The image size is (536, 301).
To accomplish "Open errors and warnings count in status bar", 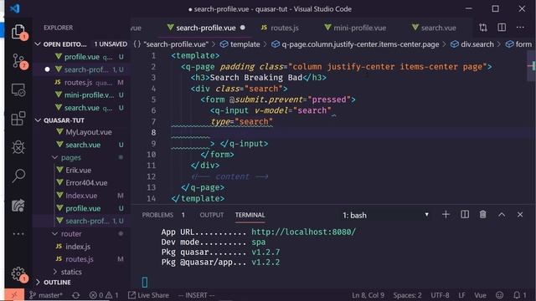I will pos(104,295).
